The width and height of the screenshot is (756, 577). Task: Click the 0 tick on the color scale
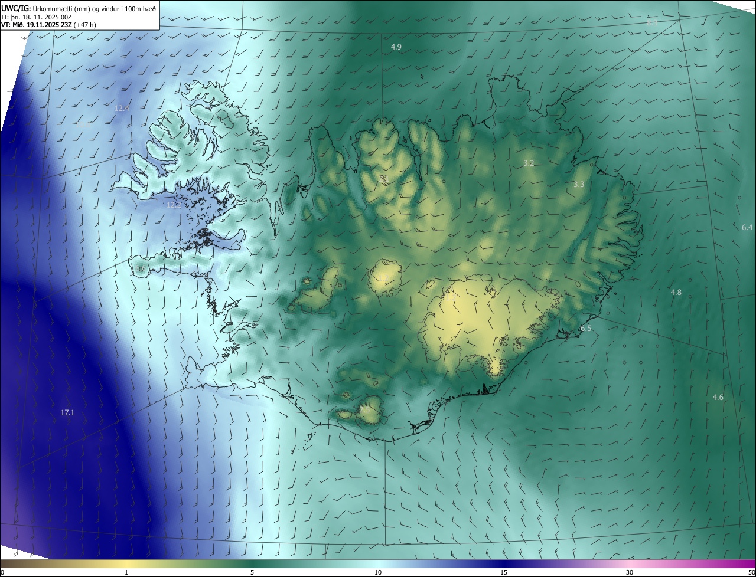[2, 572]
